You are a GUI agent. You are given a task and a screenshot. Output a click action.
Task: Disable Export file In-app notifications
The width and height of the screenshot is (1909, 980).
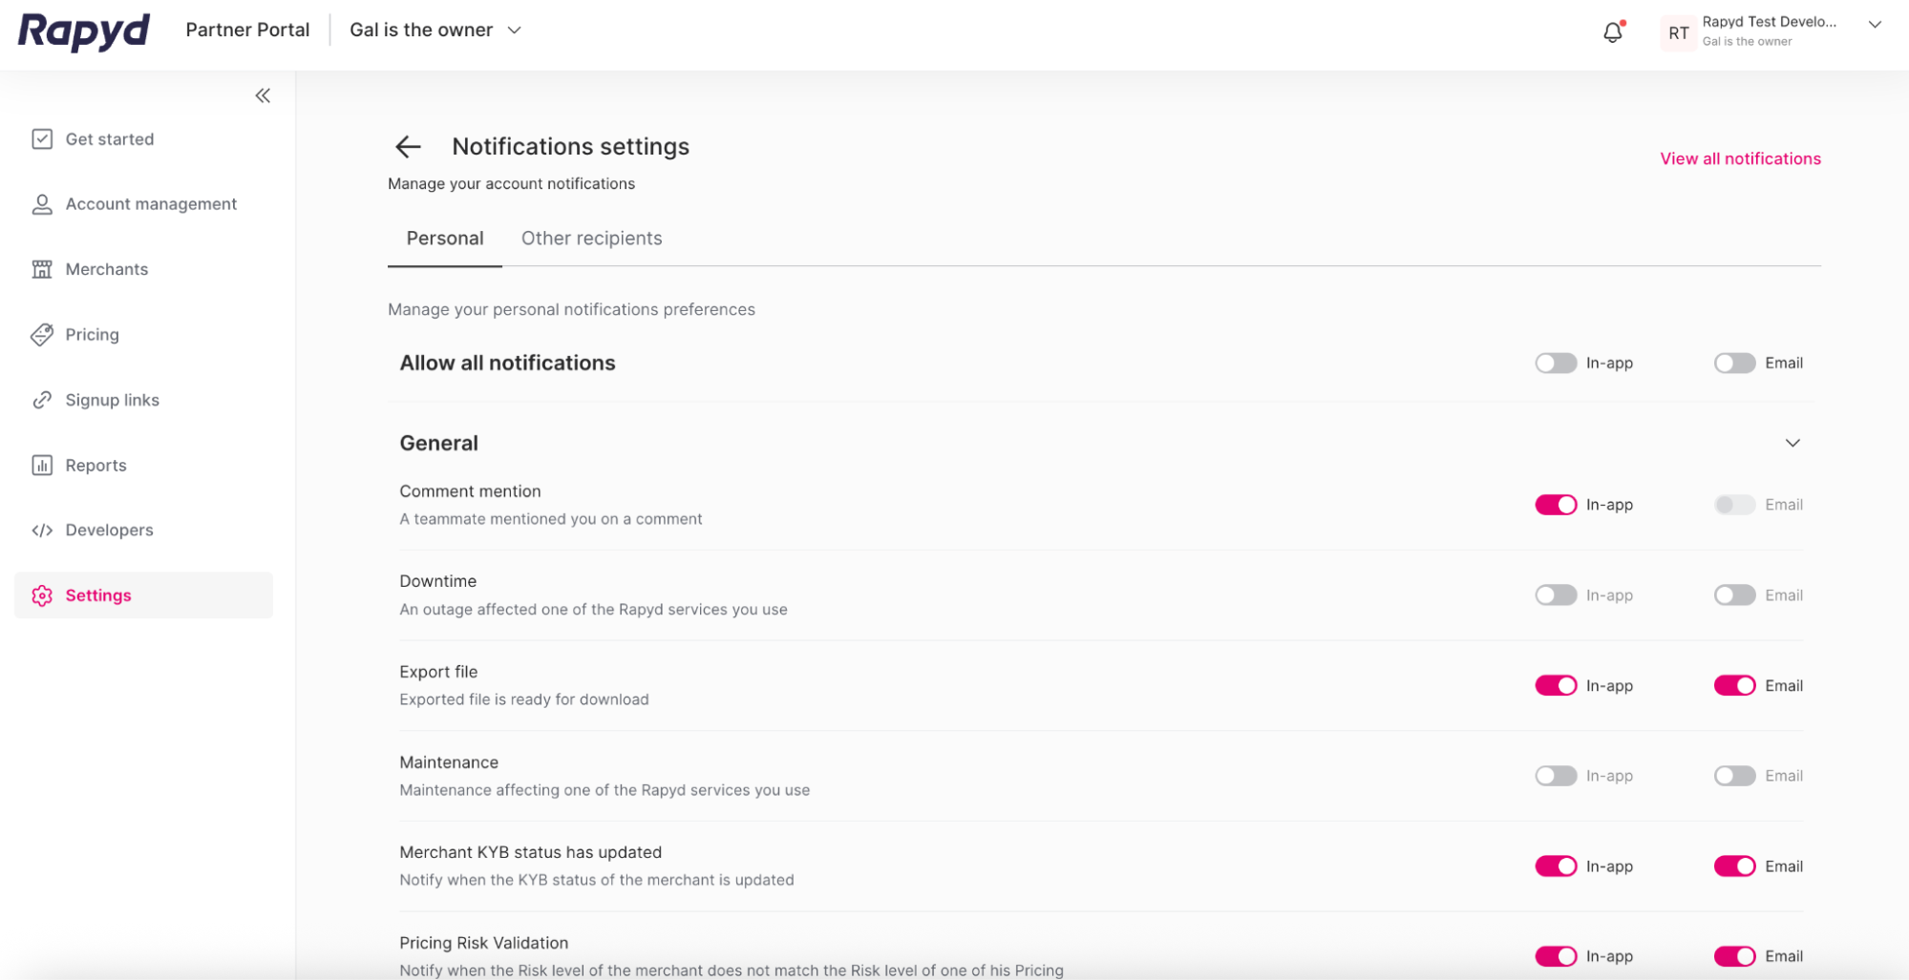point(1555,685)
